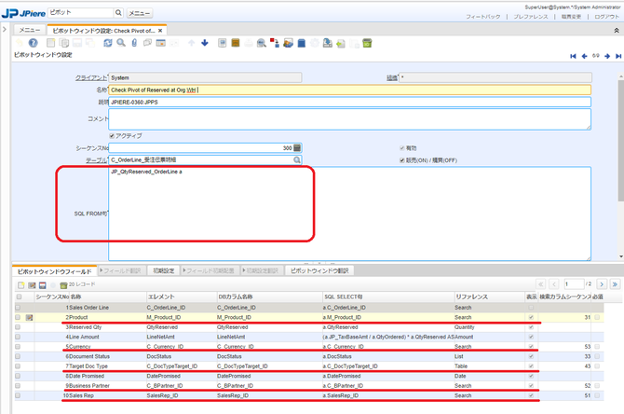Image resolution: width=624 pixels, height=414 pixels.
Task: Click Save icon in field subtab toolbar
Action: (43, 285)
